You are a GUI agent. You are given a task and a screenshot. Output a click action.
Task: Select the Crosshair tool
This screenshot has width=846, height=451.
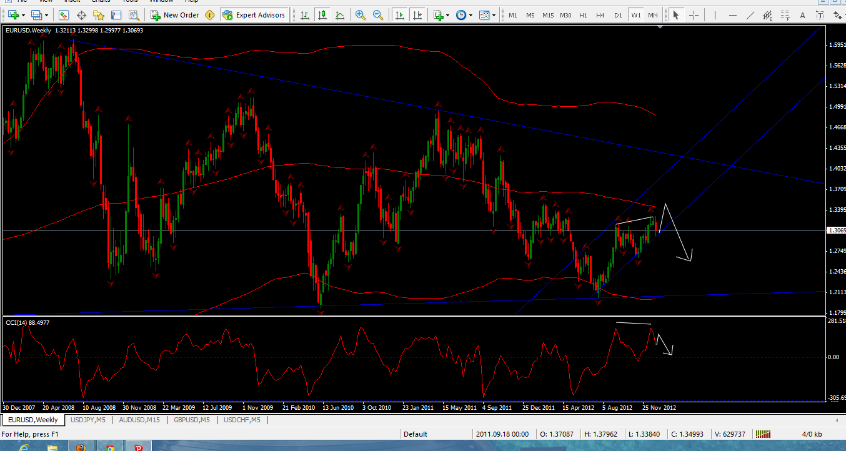click(694, 15)
